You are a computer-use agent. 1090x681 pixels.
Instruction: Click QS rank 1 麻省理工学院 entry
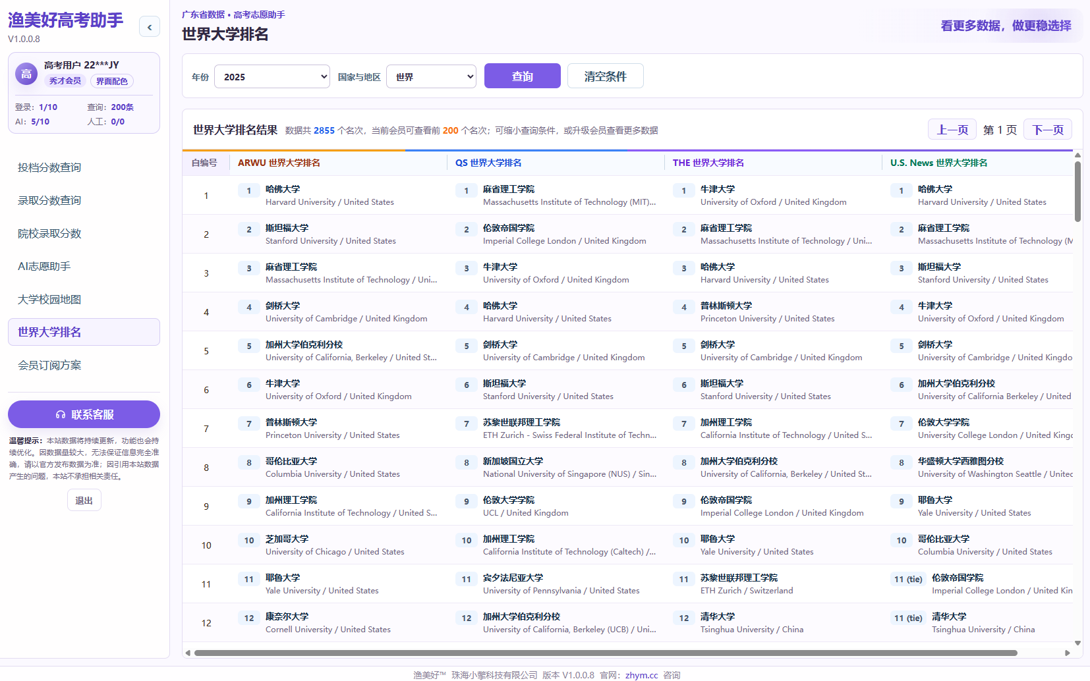(x=556, y=195)
